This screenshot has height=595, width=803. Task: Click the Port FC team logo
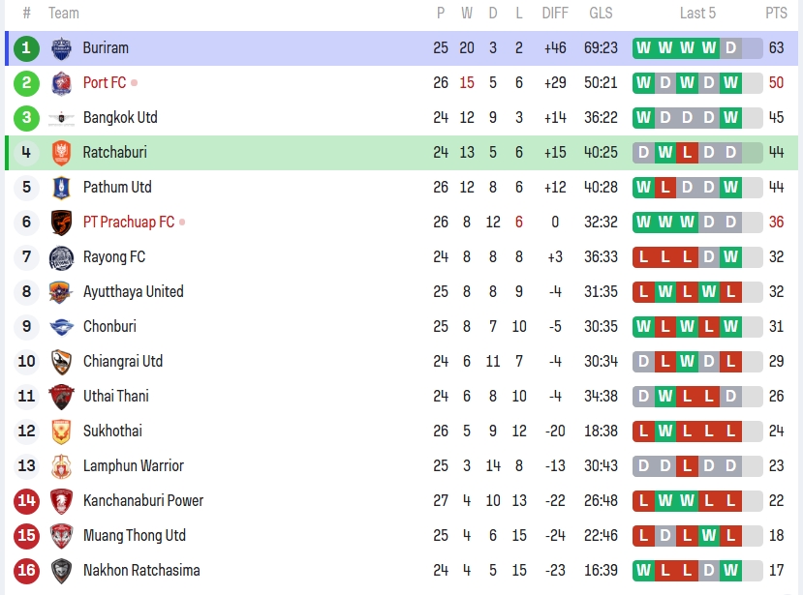click(x=61, y=83)
